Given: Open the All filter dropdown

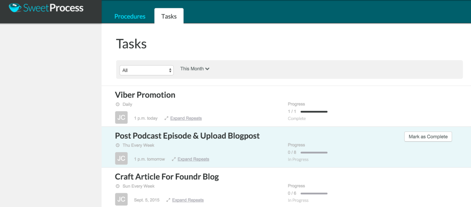Looking at the screenshot, I should (146, 70).
